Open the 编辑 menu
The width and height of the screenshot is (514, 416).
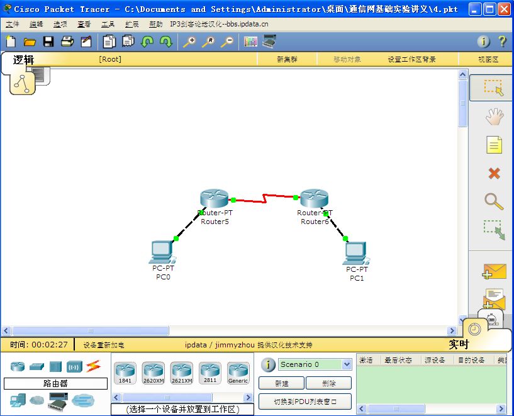[36, 25]
